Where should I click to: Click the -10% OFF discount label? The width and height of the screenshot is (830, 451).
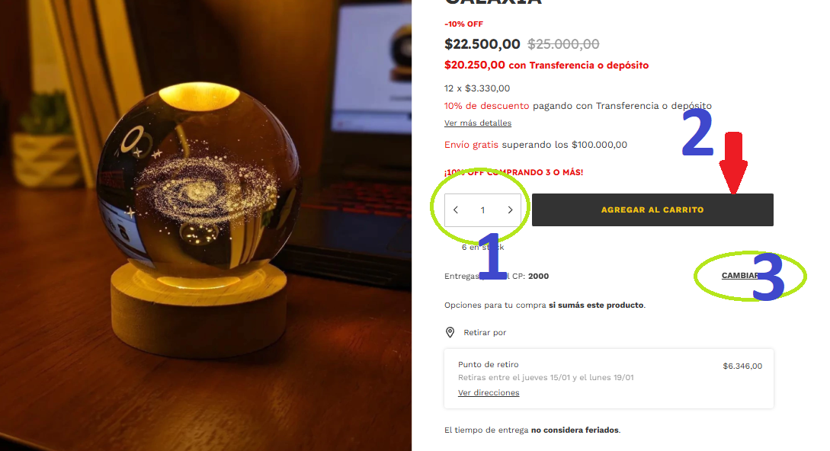463,24
